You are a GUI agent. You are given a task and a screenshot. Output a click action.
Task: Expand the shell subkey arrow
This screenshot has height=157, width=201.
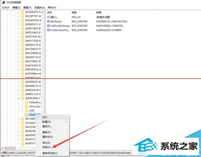23,111
